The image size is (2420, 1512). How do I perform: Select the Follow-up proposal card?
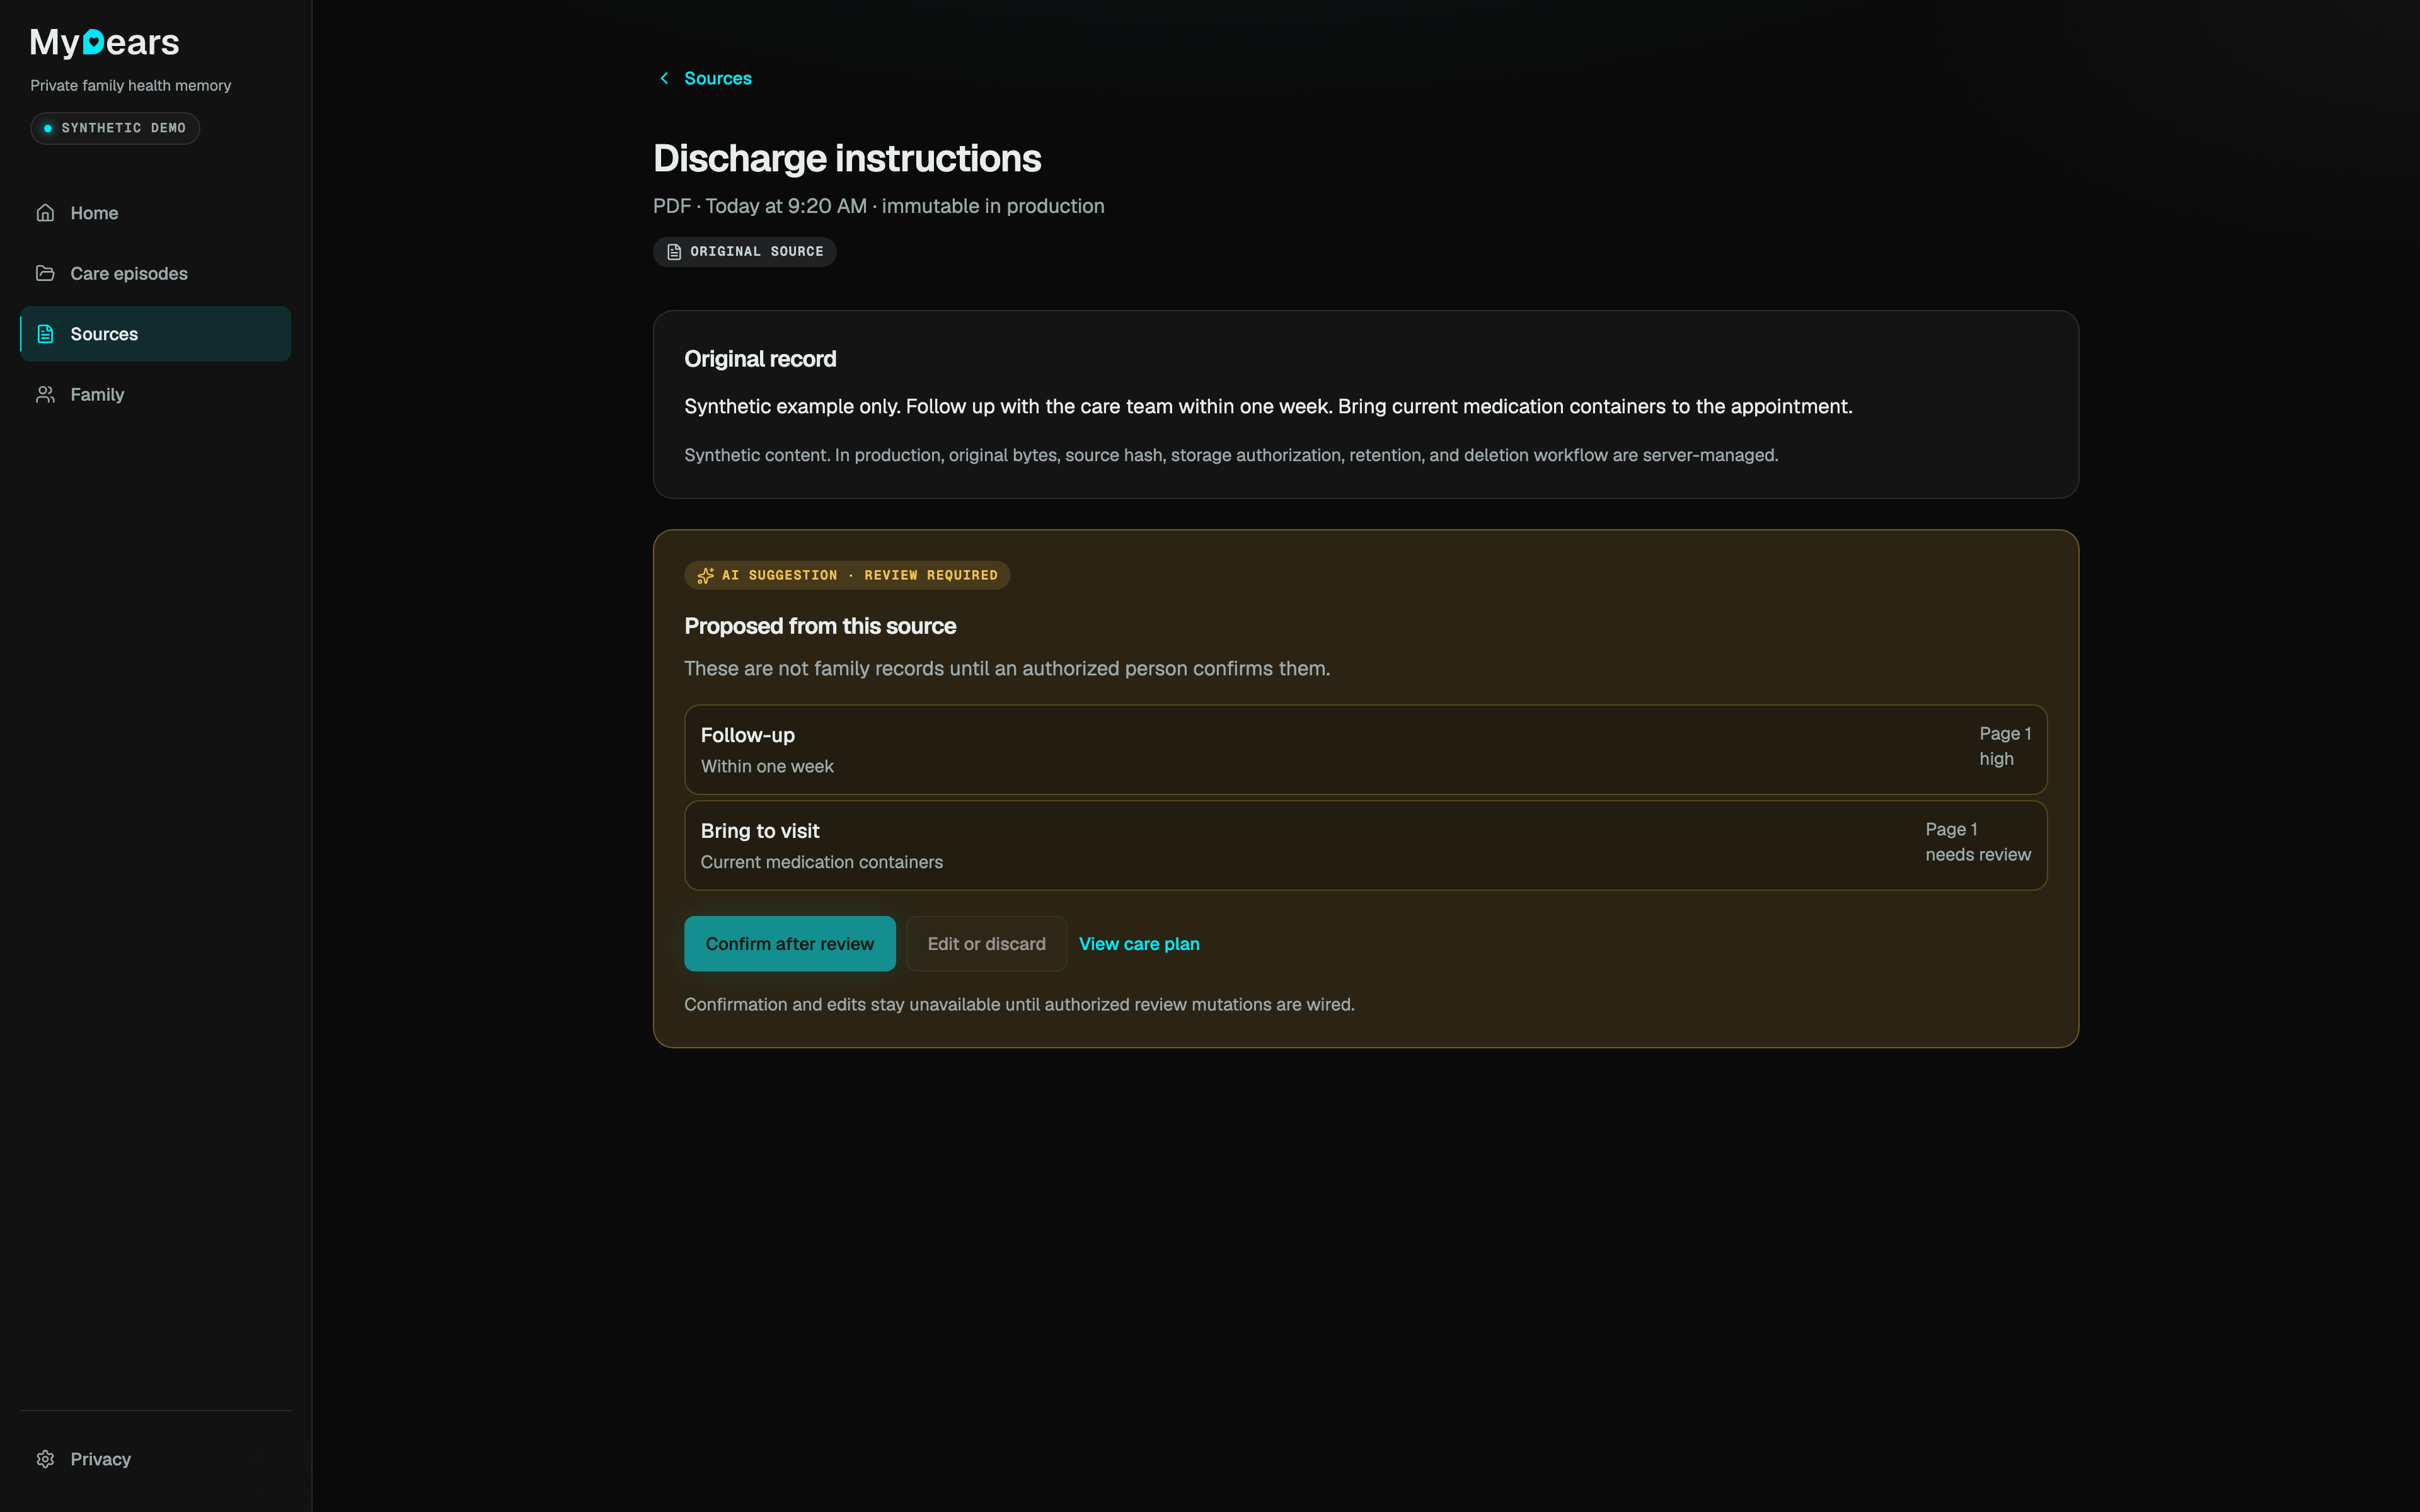(1365, 749)
